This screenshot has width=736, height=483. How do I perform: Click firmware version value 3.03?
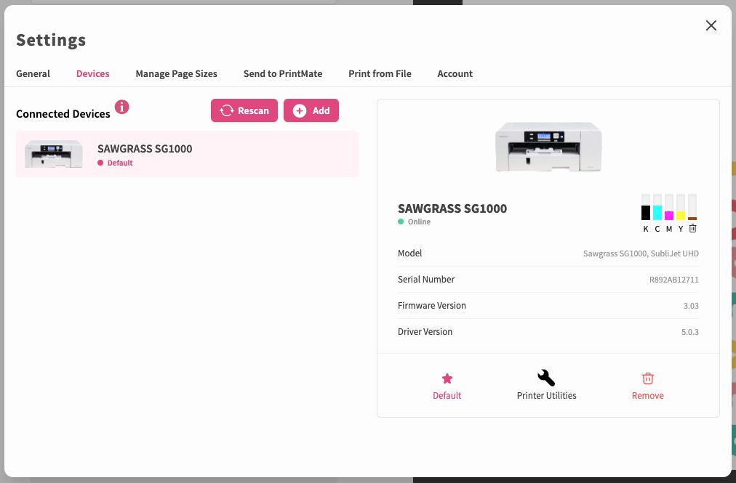pyautogui.click(x=691, y=306)
